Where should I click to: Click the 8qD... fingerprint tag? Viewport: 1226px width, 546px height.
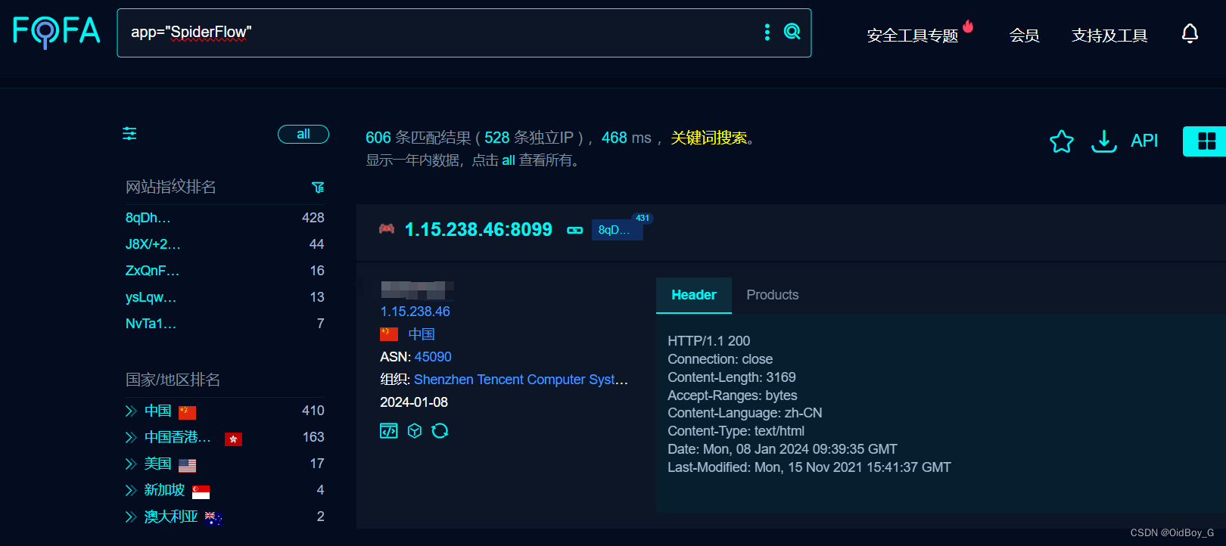click(617, 230)
